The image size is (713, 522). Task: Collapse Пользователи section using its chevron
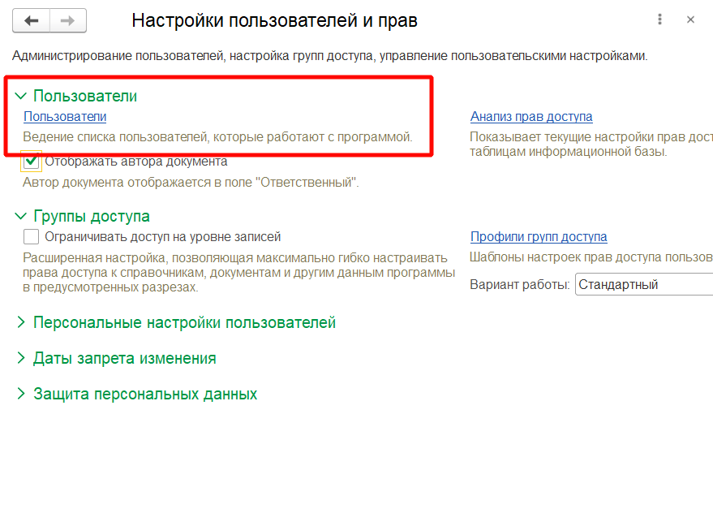coord(20,97)
